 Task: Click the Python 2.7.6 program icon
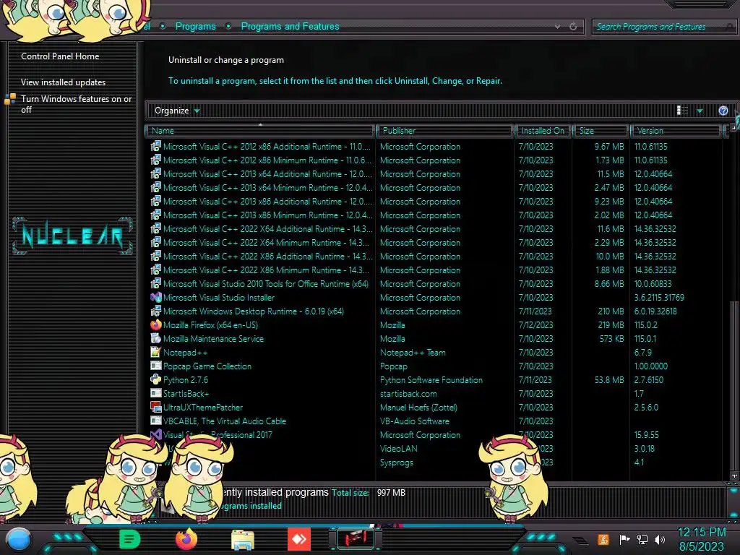coord(156,379)
